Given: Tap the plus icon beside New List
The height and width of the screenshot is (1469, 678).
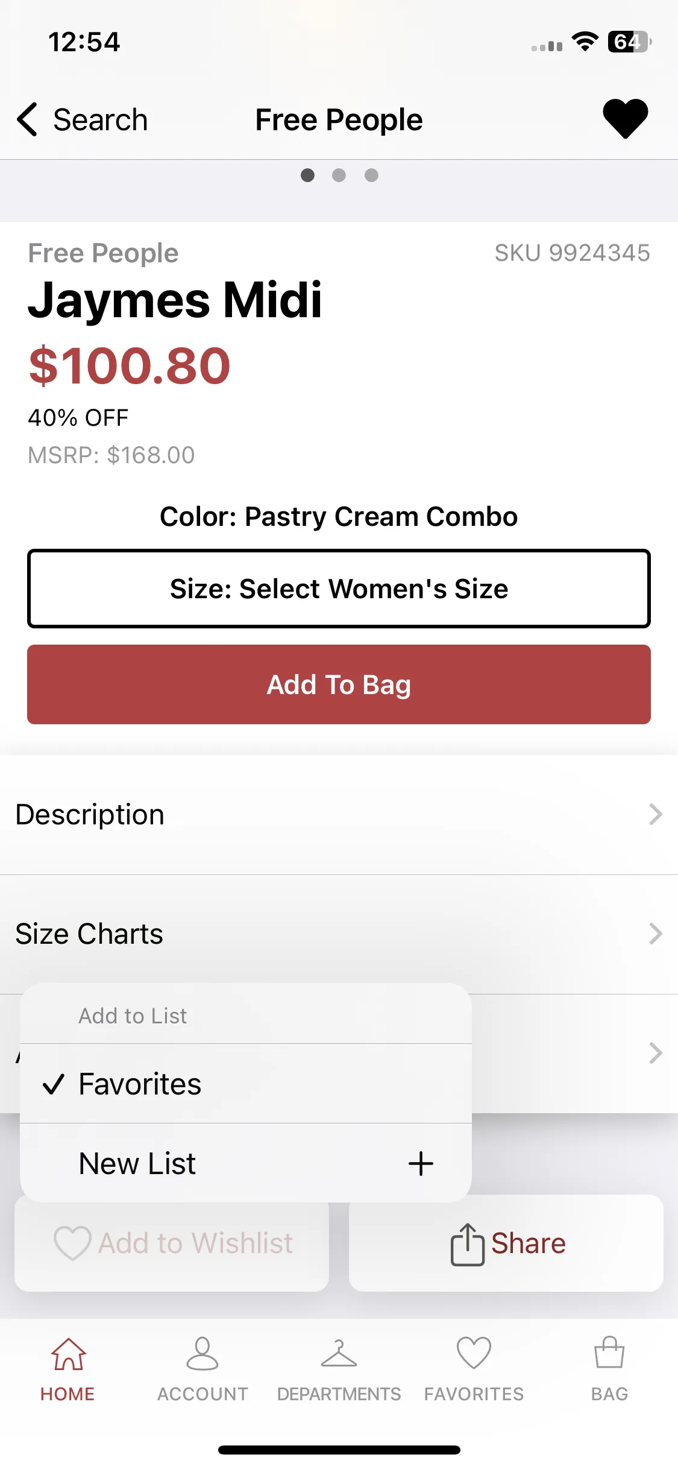Looking at the screenshot, I should [x=421, y=1163].
